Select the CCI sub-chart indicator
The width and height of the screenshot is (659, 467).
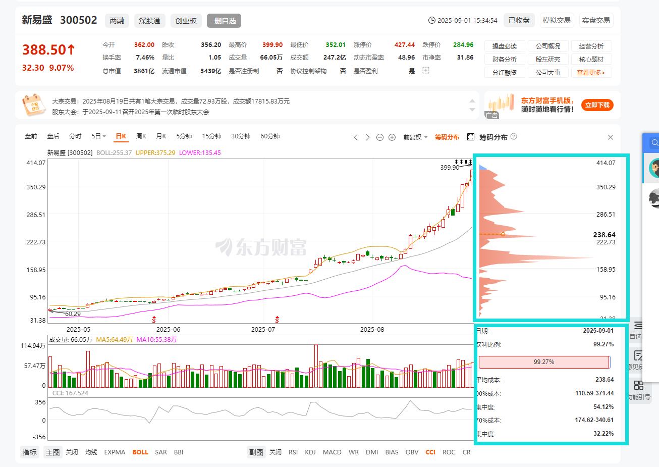(x=430, y=452)
